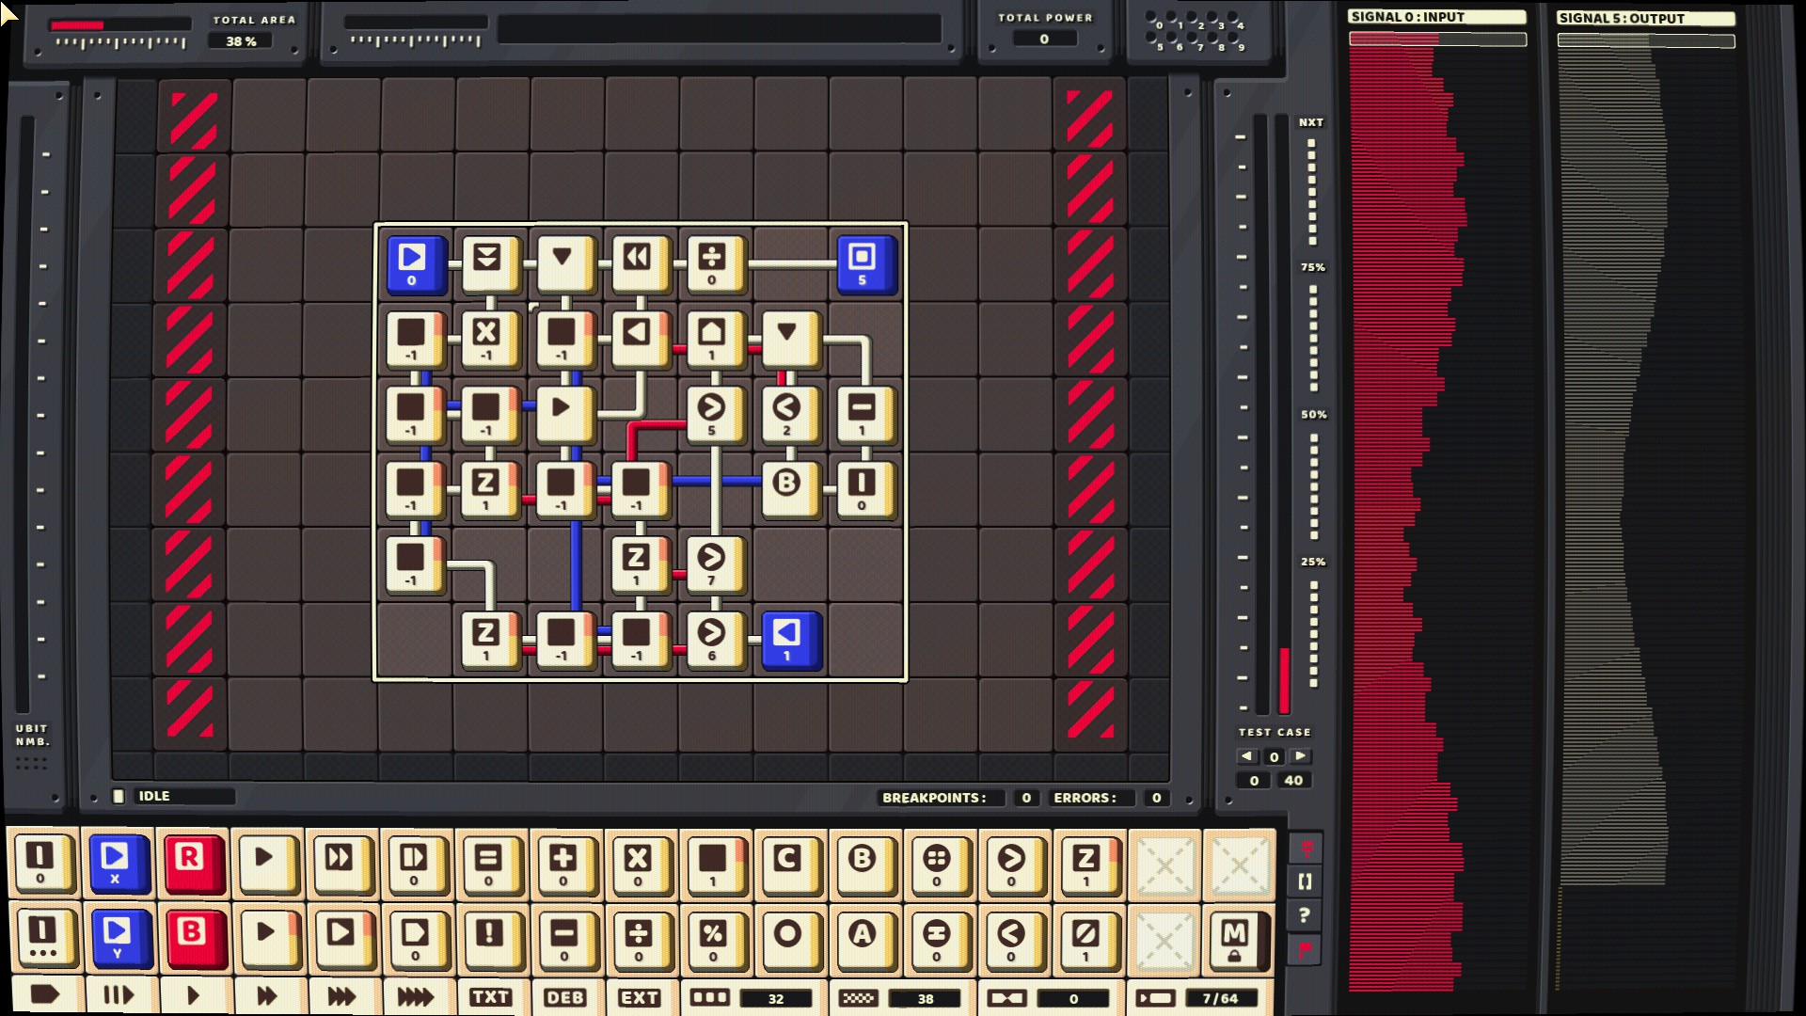Click the label tag button in bottom toolbar
The height and width of the screenshot is (1016, 1806).
click(x=44, y=995)
